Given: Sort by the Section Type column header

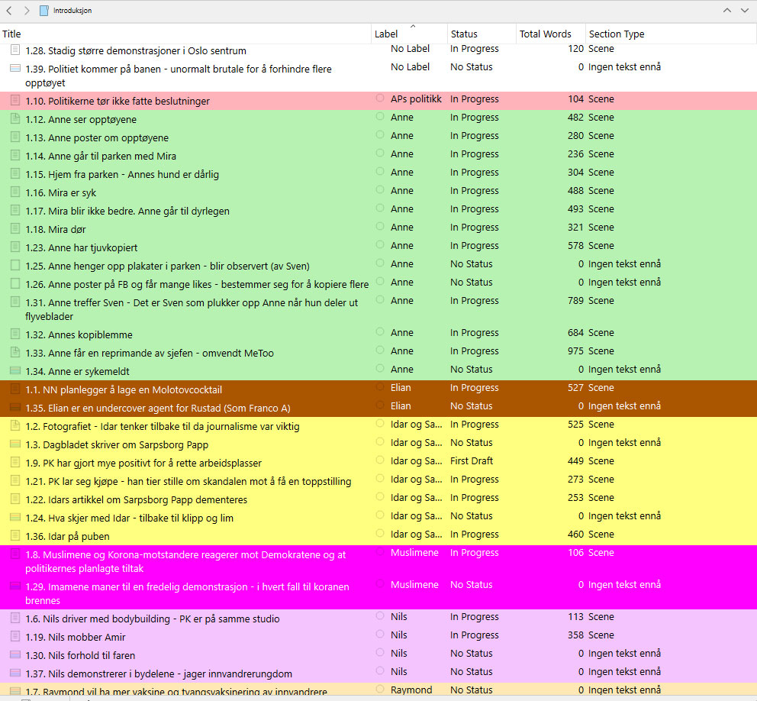Looking at the screenshot, I should 671,34.
